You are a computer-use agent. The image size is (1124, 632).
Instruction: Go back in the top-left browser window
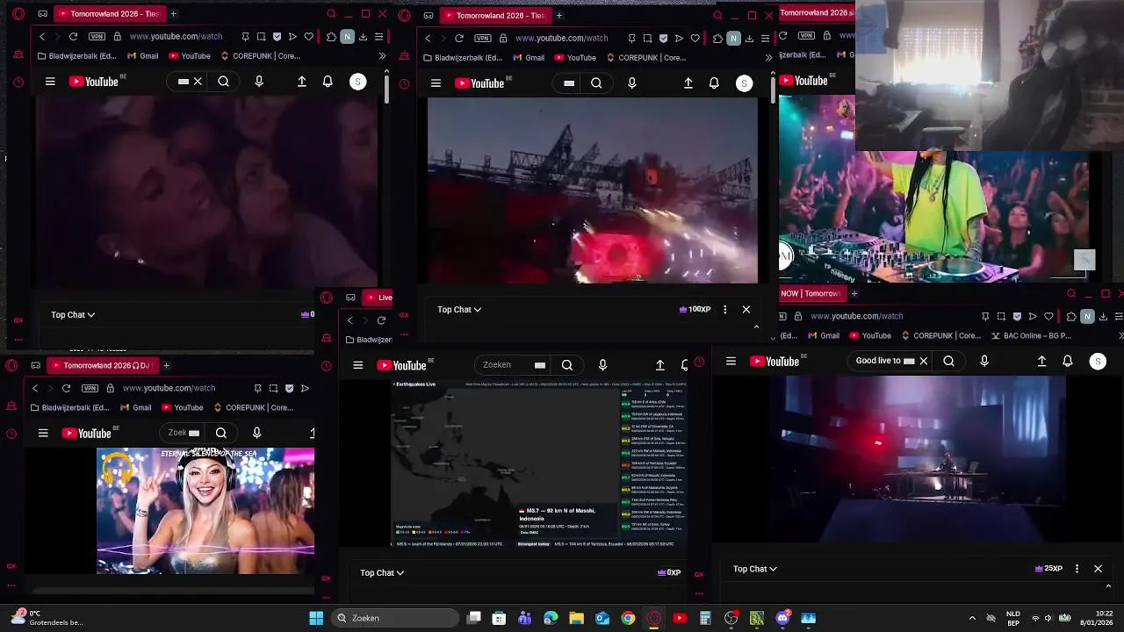tap(42, 37)
